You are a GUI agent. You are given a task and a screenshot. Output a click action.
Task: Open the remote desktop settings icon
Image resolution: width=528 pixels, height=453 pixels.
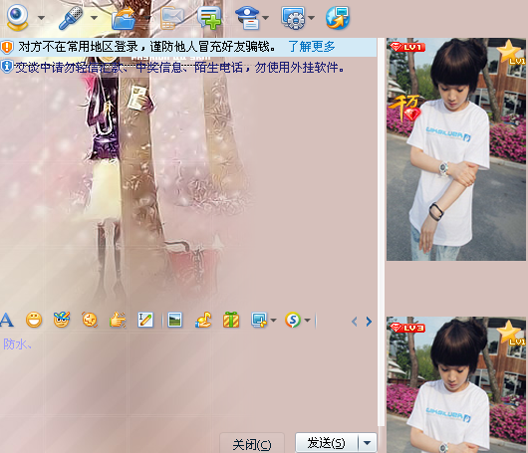pos(293,18)
